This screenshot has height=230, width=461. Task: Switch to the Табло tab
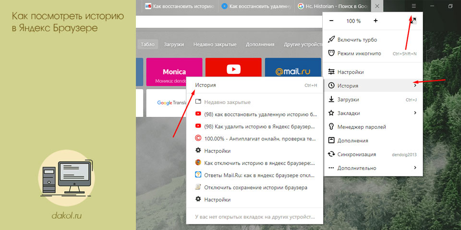147,44
